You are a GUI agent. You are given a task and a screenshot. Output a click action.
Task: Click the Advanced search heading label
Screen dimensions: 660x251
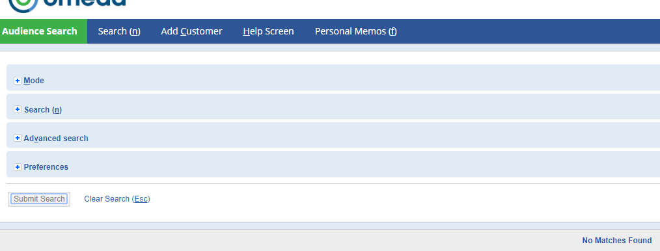56,139
